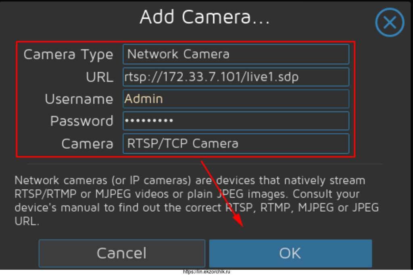
Task: Click the Camera label above the help text
Action: coord(87,144)
